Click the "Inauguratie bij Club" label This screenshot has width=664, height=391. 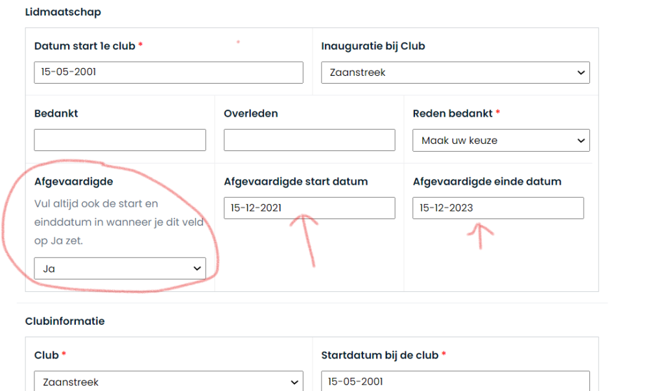coord(373,46)
